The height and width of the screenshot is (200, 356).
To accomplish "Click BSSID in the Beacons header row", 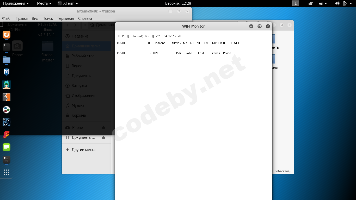I will (x=121, y=43).
